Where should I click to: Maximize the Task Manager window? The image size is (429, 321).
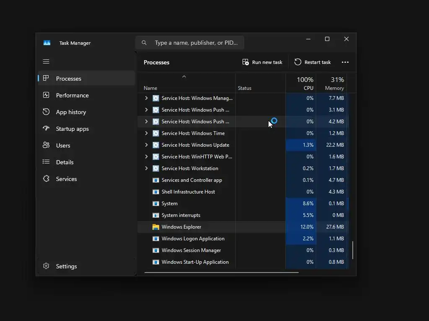[327, 39]
